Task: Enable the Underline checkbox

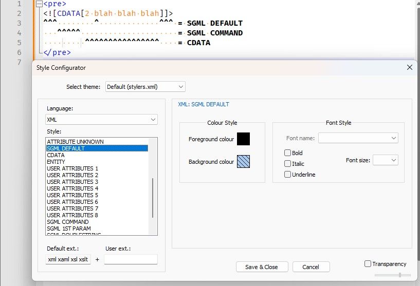Action: [x=287, y=175]
